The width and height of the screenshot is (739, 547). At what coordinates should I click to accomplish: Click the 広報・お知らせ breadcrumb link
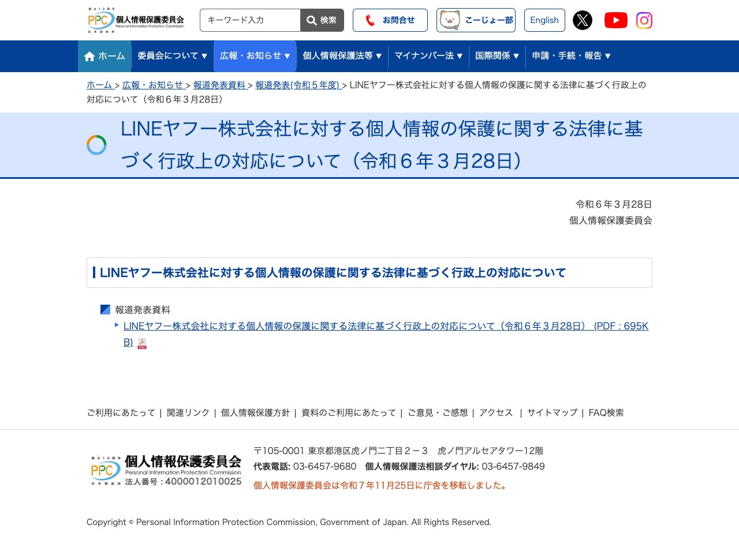(153, 85)
